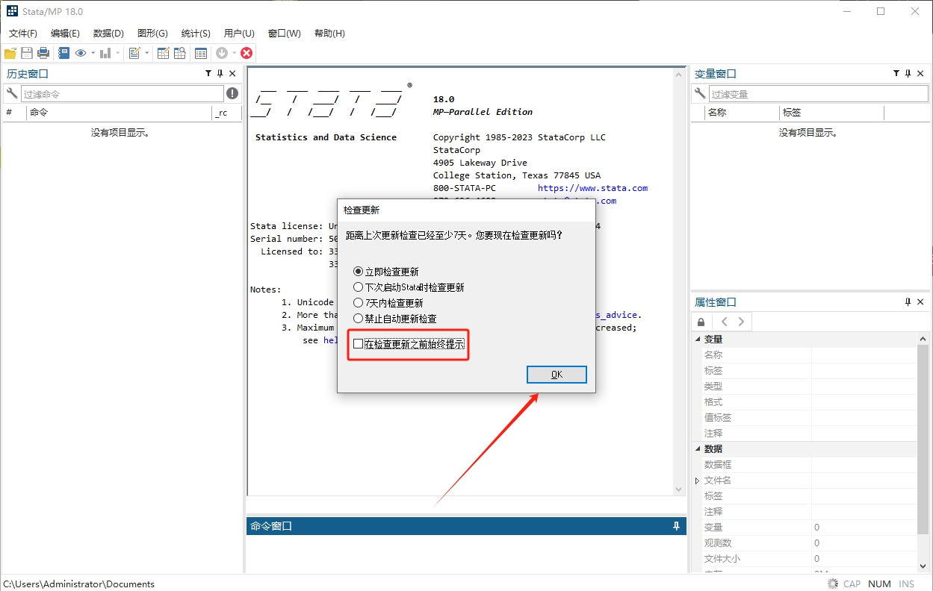933x591 pixels.
Task: Click the 标签 column header in Variables
Action: [x=831, y=113]
